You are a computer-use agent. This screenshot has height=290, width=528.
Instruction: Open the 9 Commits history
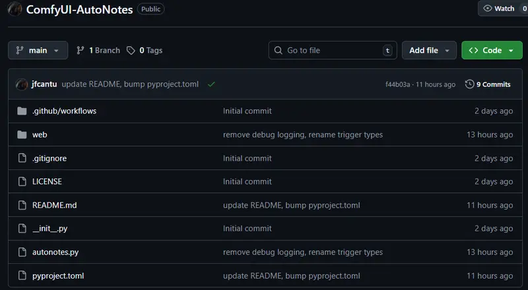[488, 84]
